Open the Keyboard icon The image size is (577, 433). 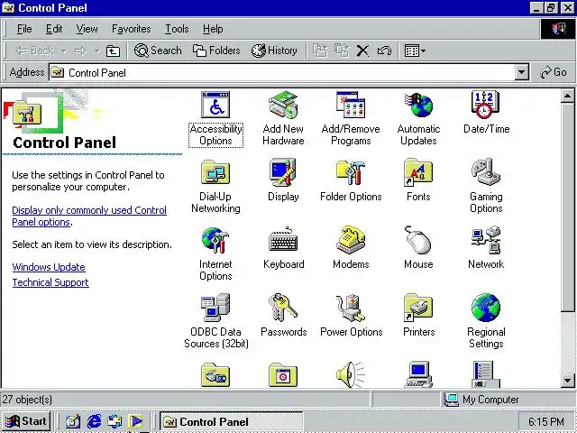click(283, 239)
